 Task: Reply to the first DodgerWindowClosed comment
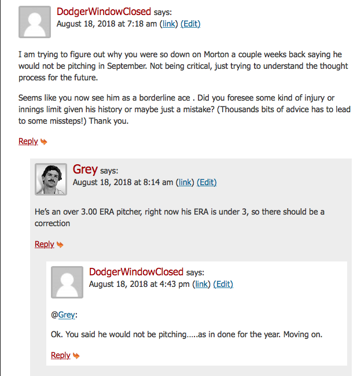click(28, 141)
